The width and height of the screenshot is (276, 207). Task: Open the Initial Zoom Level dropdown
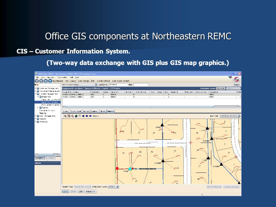(x=114, y=187)
